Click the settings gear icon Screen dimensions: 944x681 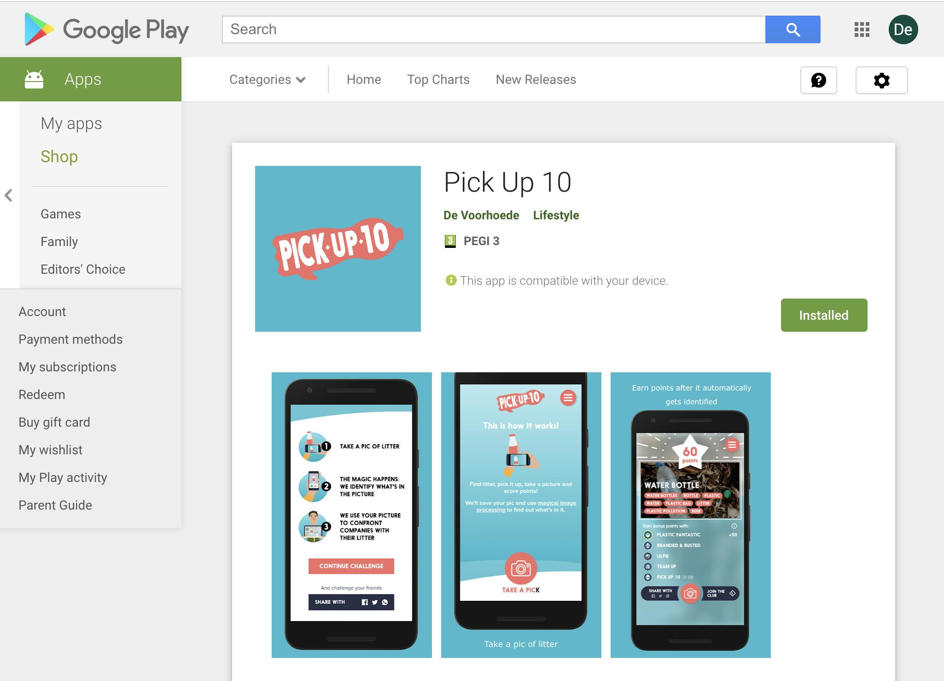click(x=880, y=80)
